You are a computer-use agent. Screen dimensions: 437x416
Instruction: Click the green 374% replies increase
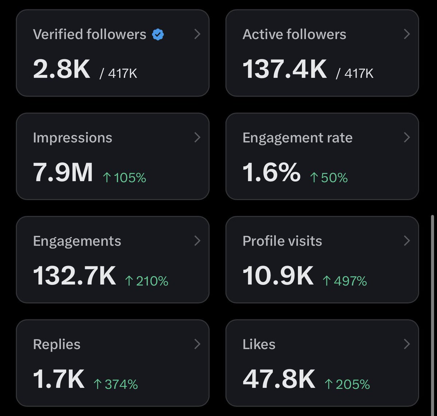[115, 384]
